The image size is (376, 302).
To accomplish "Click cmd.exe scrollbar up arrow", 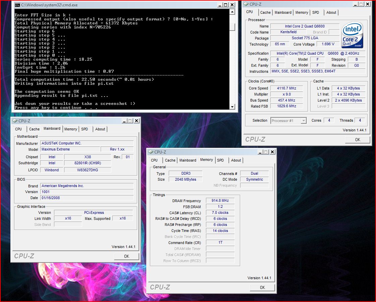I will pyautogui.click(x=232, y=12).
